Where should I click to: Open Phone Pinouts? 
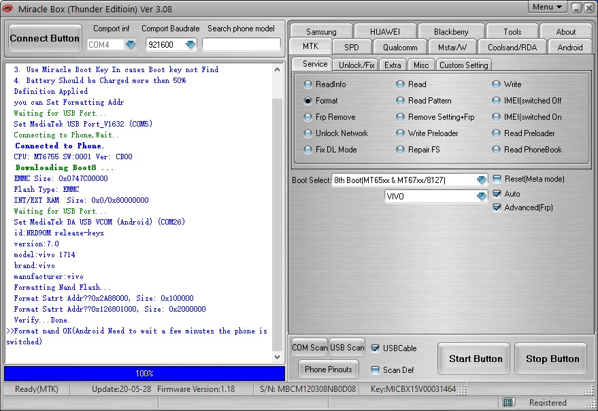(x=329, y=369)
